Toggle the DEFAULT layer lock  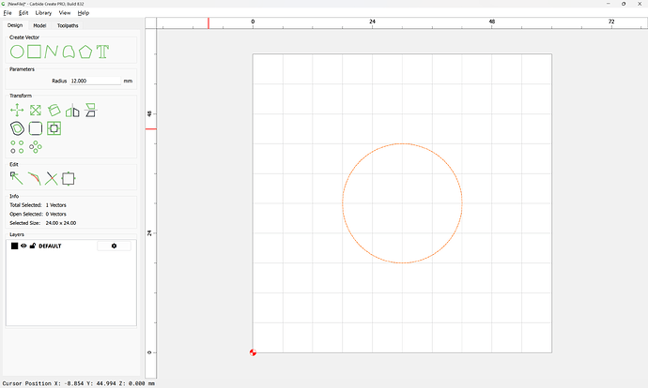[33, 246]
